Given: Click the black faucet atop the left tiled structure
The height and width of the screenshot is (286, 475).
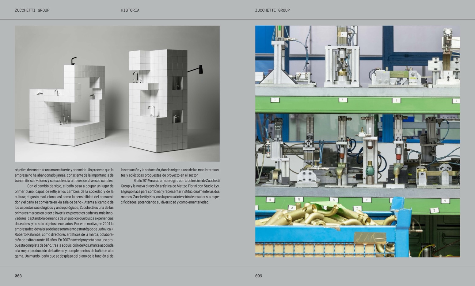Looking at the screenshot, I should (x=74, y=60).
